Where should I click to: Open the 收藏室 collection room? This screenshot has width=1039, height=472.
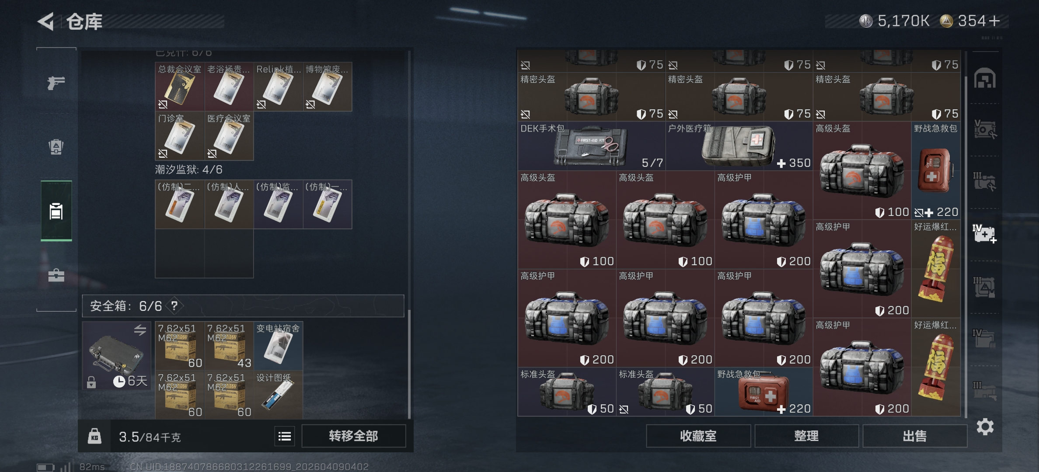point(698,436)
